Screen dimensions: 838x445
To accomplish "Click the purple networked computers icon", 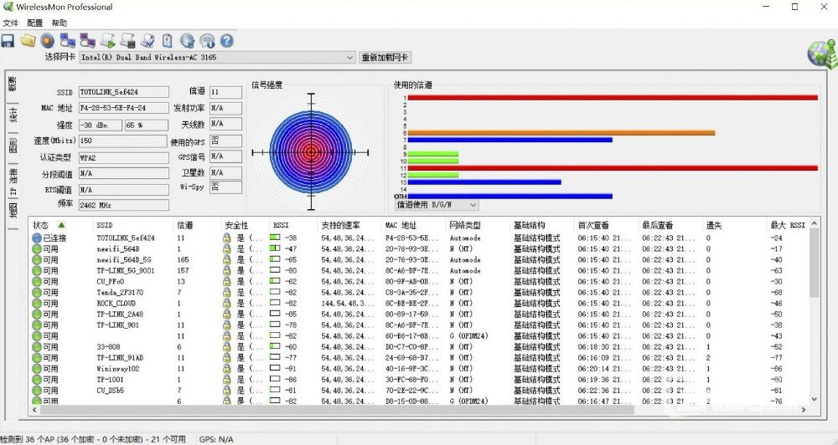I will coord(88,40).
